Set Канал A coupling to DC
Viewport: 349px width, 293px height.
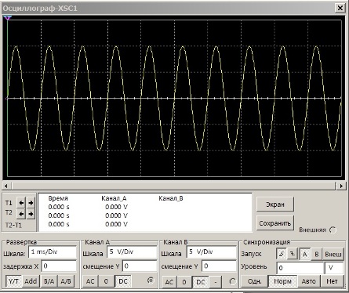coord(123,281)
